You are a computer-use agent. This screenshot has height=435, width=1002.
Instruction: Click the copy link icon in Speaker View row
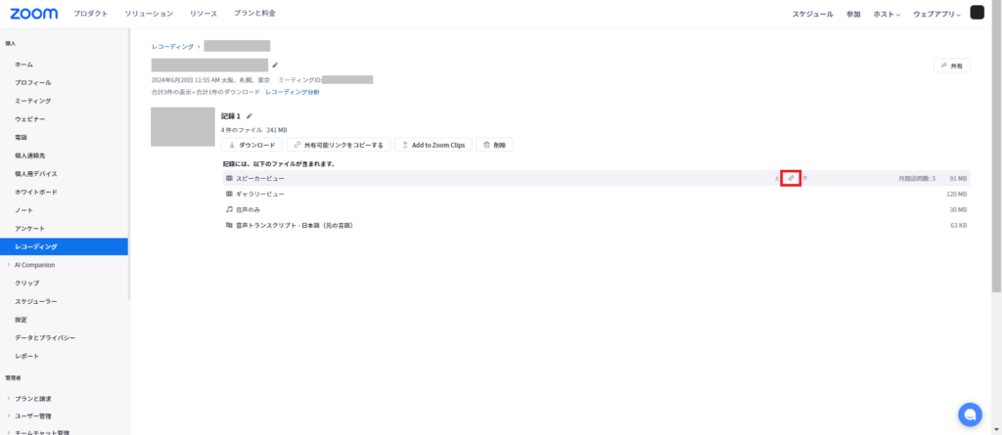pyautogui.click(x=792, y=179)
